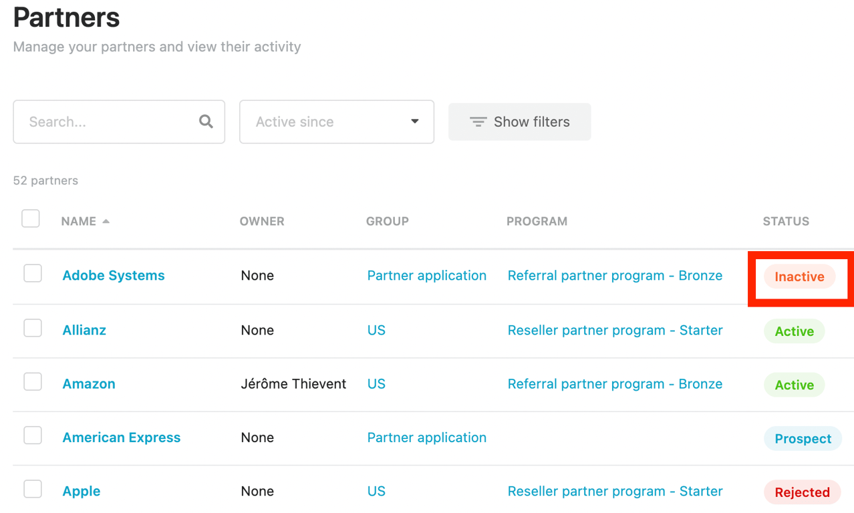Image resolution: width=854 pixels, height=513 pixels.
Task: Click the Rejected status badge for Apple
Action: coord(802,492)
